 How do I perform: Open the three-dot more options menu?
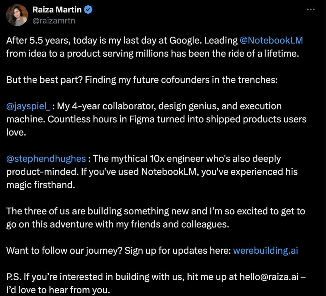(311, 10)
